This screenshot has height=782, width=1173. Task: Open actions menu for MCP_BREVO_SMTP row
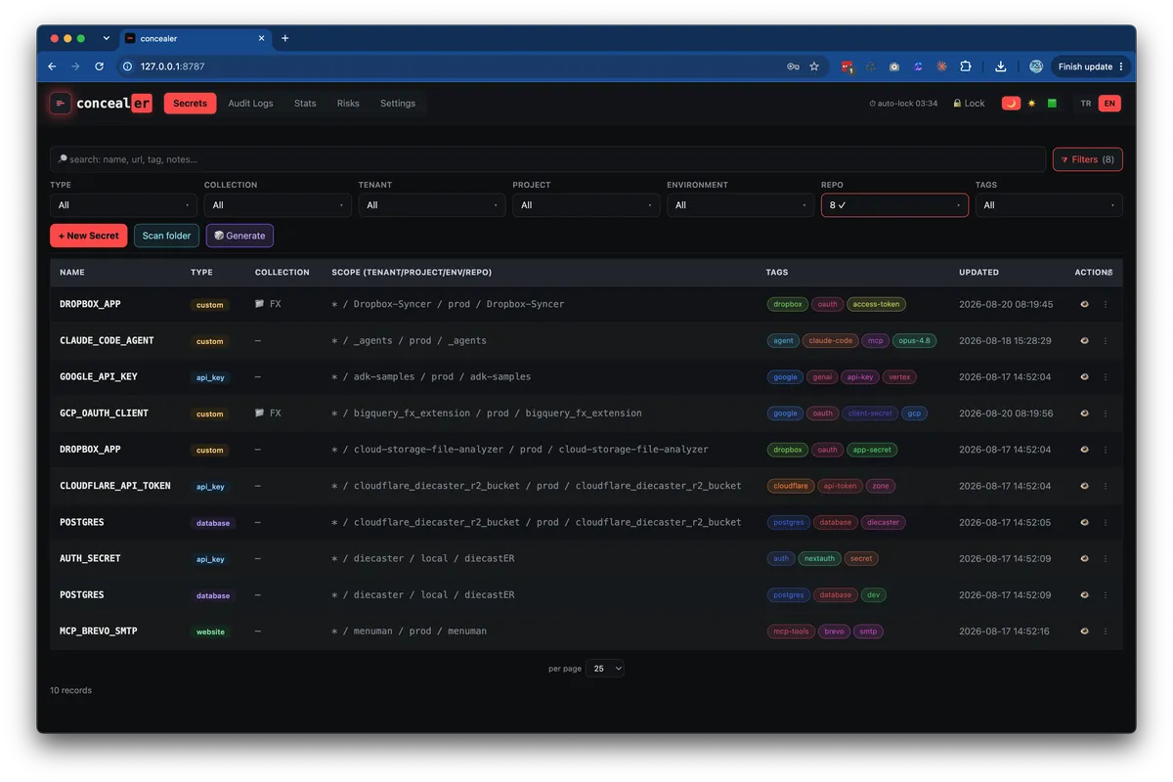pyautogui.click(x=1106, y=631)
